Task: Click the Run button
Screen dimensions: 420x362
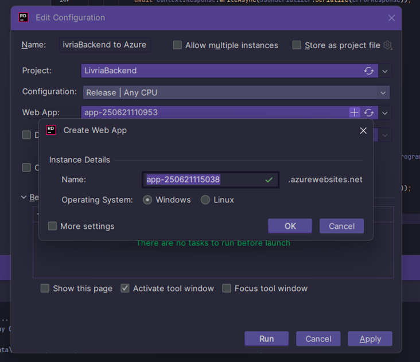Action: coord(267,338)
